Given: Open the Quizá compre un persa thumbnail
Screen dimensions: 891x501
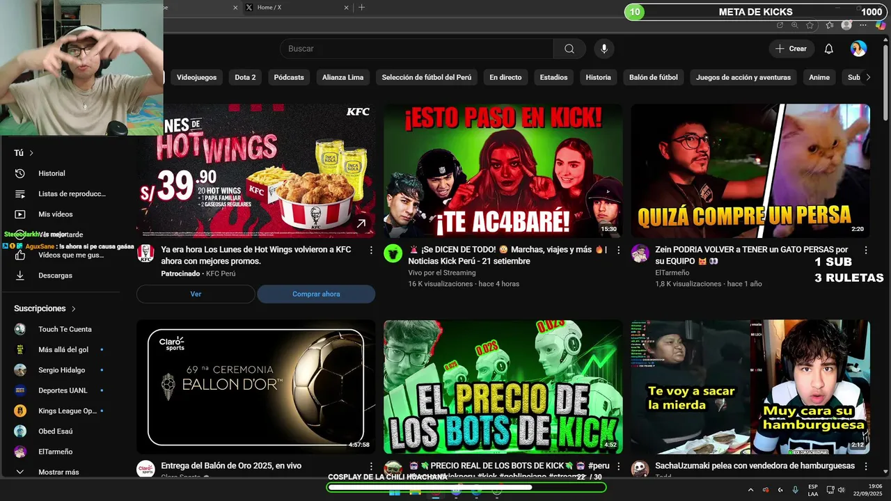Looking at the screenshot, I should pos(750,171).
